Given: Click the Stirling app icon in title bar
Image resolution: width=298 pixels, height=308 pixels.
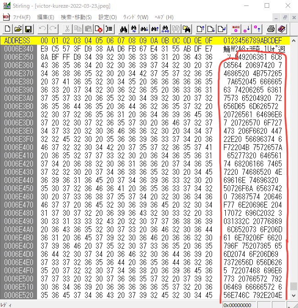Looking at the screenshot, I should (x=7, y=5).
